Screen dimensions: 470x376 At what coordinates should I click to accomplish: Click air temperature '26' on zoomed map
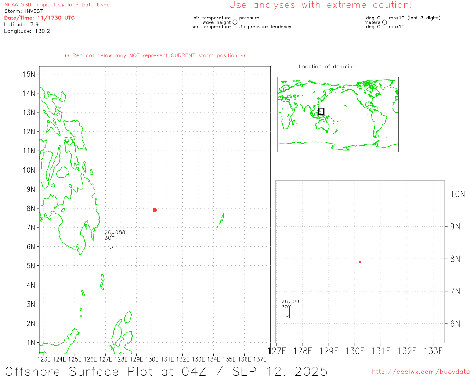(285, 301)
